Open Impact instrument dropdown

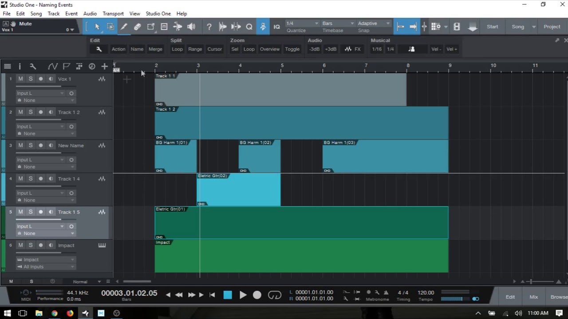[x=45, y=260]
